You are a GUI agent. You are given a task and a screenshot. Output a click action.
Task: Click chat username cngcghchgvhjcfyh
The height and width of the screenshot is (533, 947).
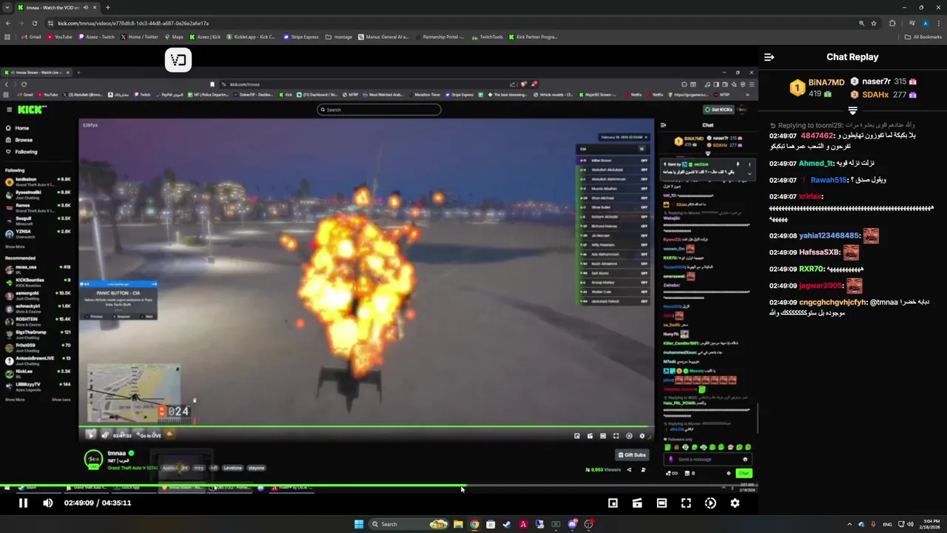point(833,302)
